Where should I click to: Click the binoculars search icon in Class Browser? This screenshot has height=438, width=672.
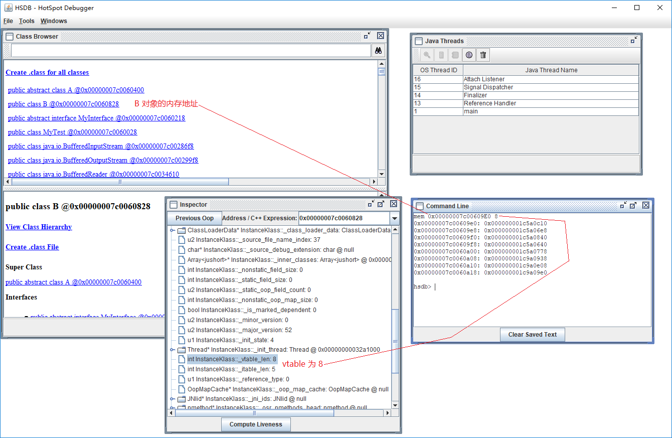[378, 51]
